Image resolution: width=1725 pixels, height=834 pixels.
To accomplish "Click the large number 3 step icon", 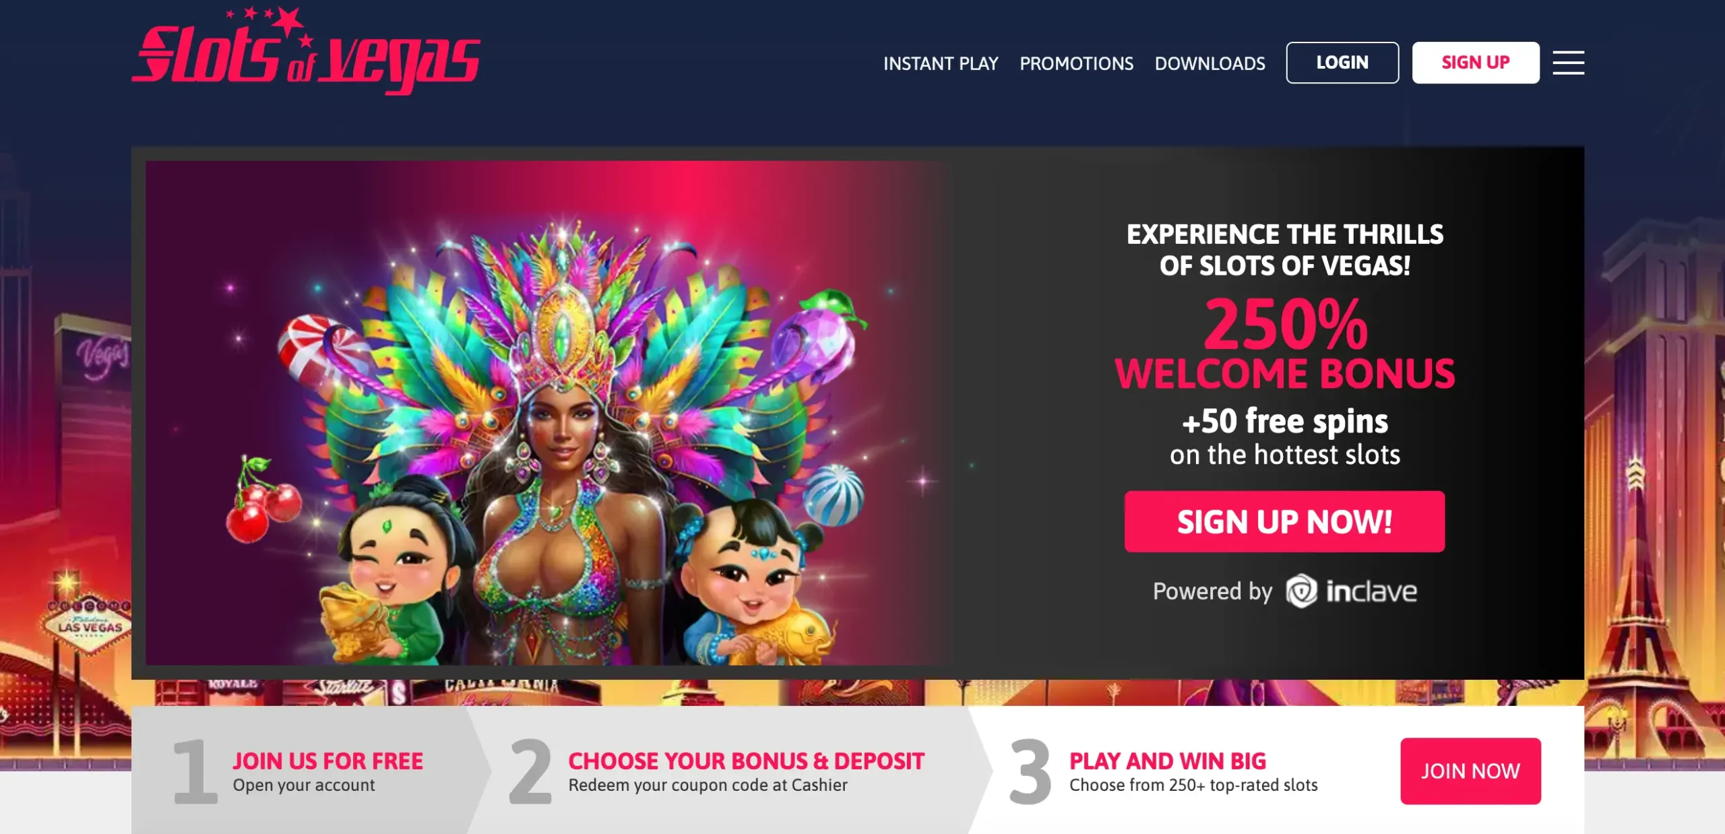I will click(1030, 771).
